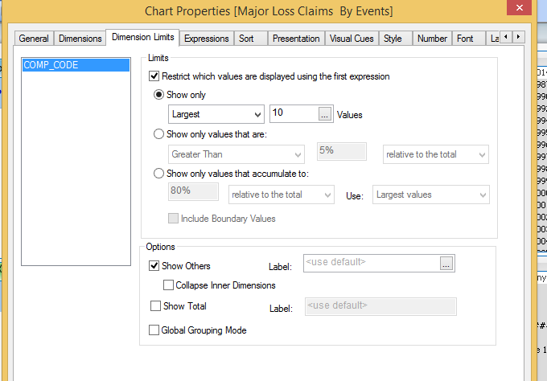Switch to the Expressions tab
The image size is (547, 381).
(x=208, y=38)
